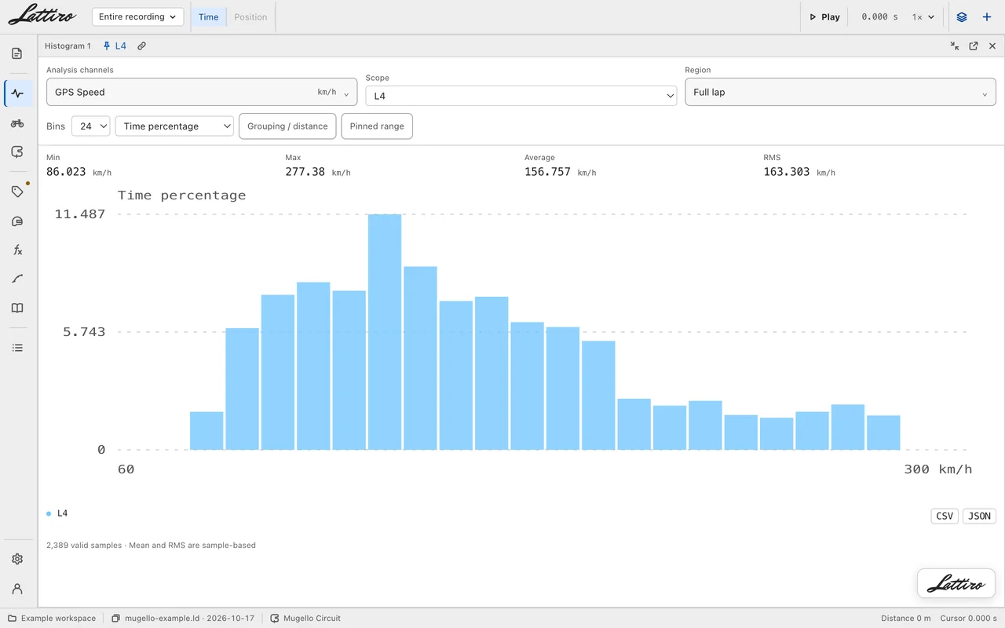Viewport: 1005px width, 628px height.
Task: Open the settings gear in the sidebar
Action: click(x=17, y=559)
